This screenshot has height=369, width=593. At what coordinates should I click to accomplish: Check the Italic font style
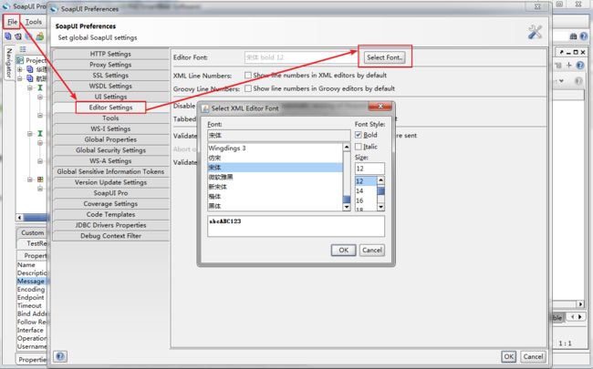359,147
